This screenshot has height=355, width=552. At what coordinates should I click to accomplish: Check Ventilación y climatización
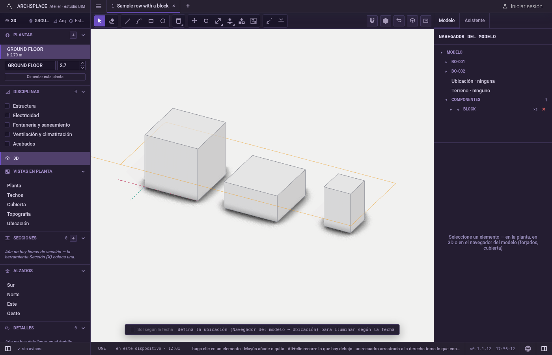point(7,135)
